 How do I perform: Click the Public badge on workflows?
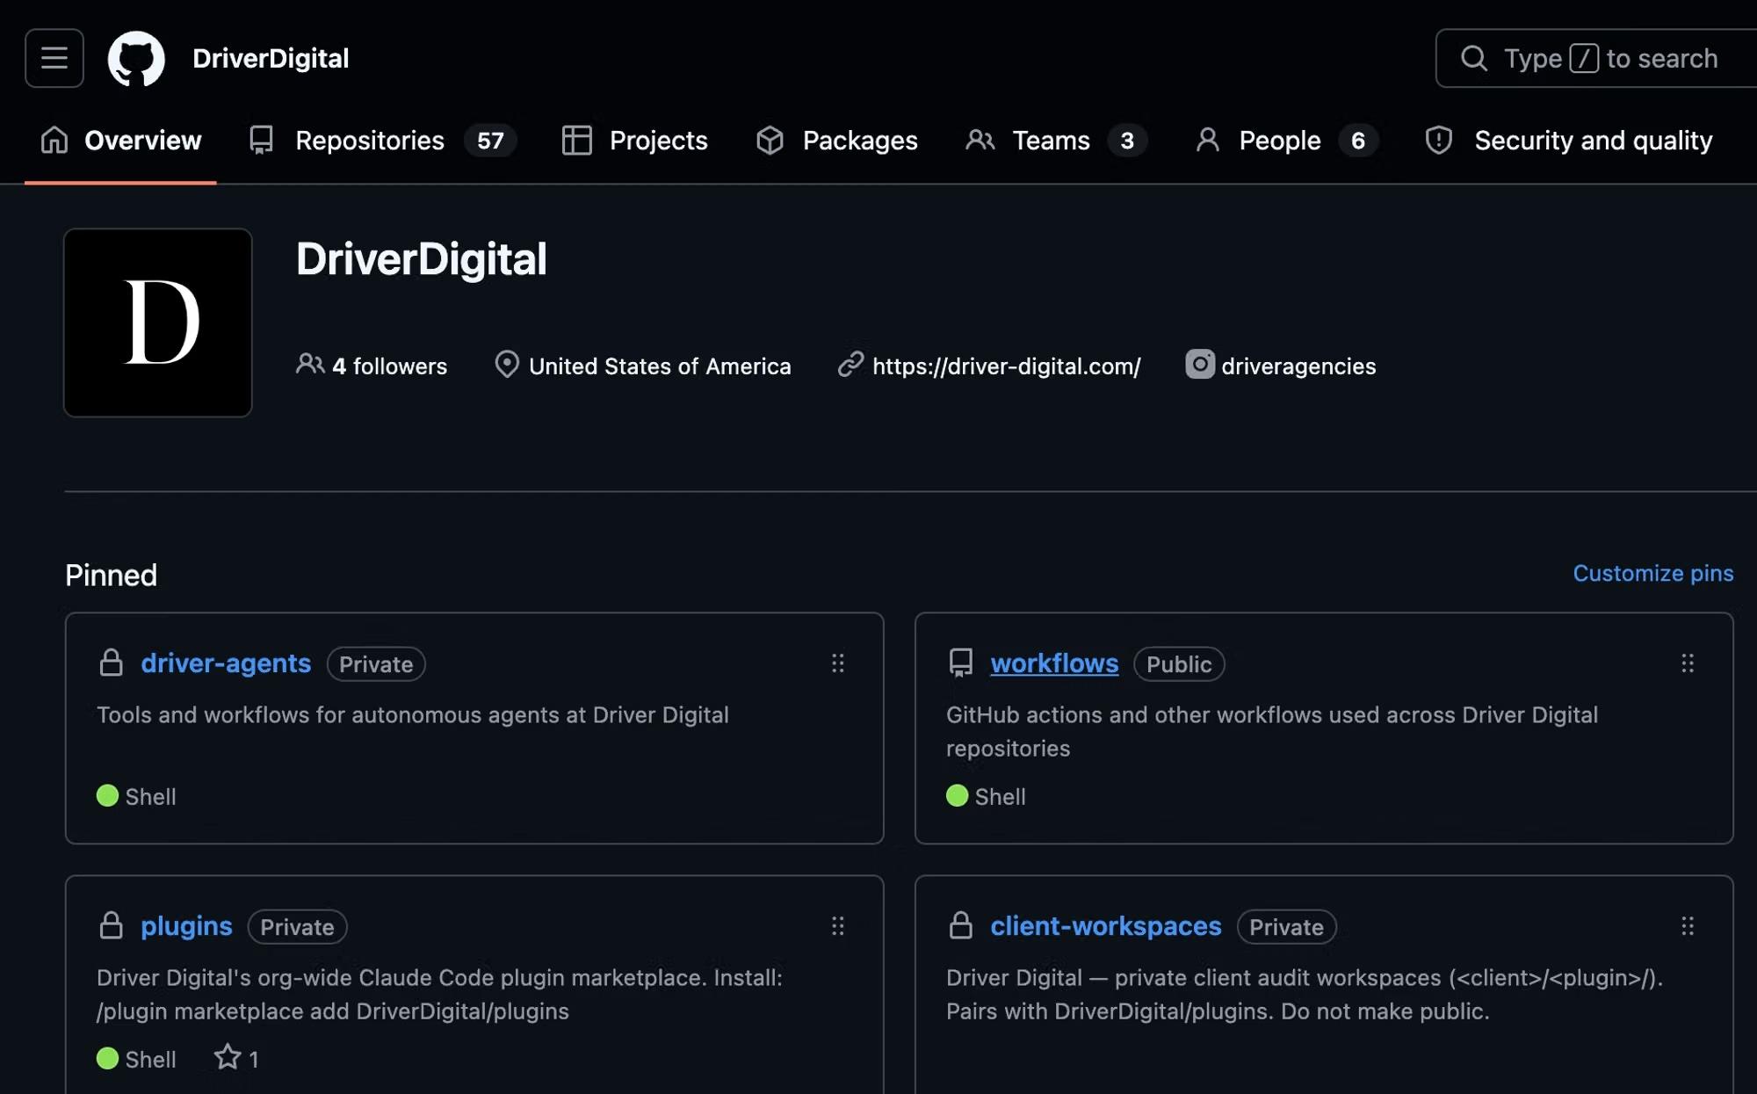pos(1179,664)
